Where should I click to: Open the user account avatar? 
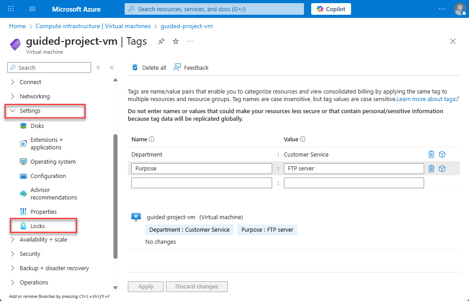pyautogui.click(x=460, y=9)
